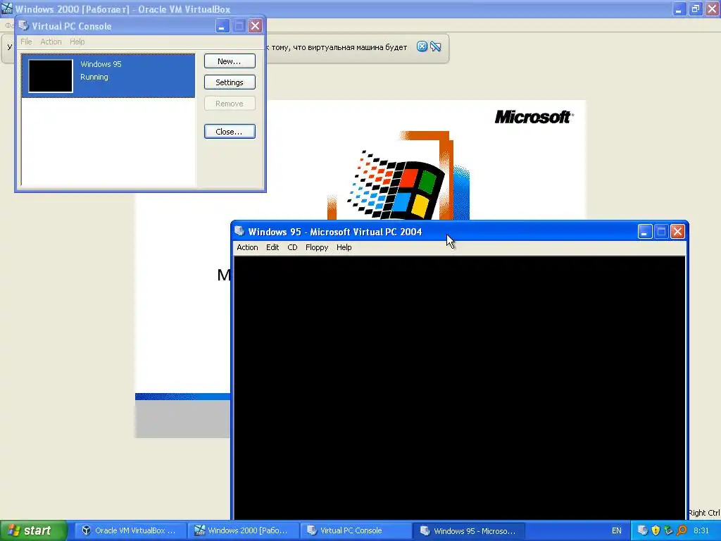Open the Action menu in Windows 95 Virtual PC window
The width and height of the screenshot is (721, 541).
pyautogui.click(x=247, y=247)
